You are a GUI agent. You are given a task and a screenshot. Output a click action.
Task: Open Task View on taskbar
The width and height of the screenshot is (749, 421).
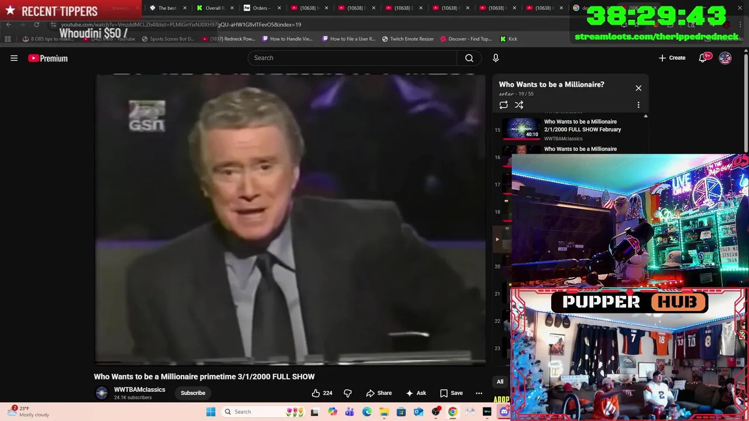point(315,412)
